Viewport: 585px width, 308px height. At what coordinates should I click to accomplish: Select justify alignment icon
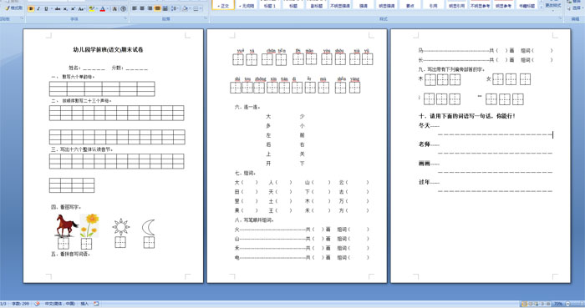click(x=157, y=8)
